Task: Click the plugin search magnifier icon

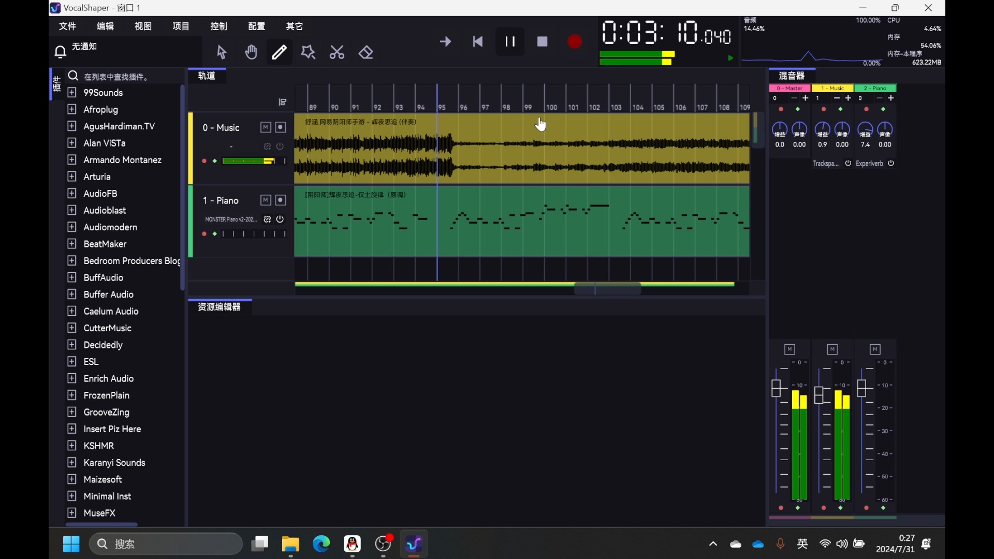Action: pyautogui.click(x=74, y=76)
